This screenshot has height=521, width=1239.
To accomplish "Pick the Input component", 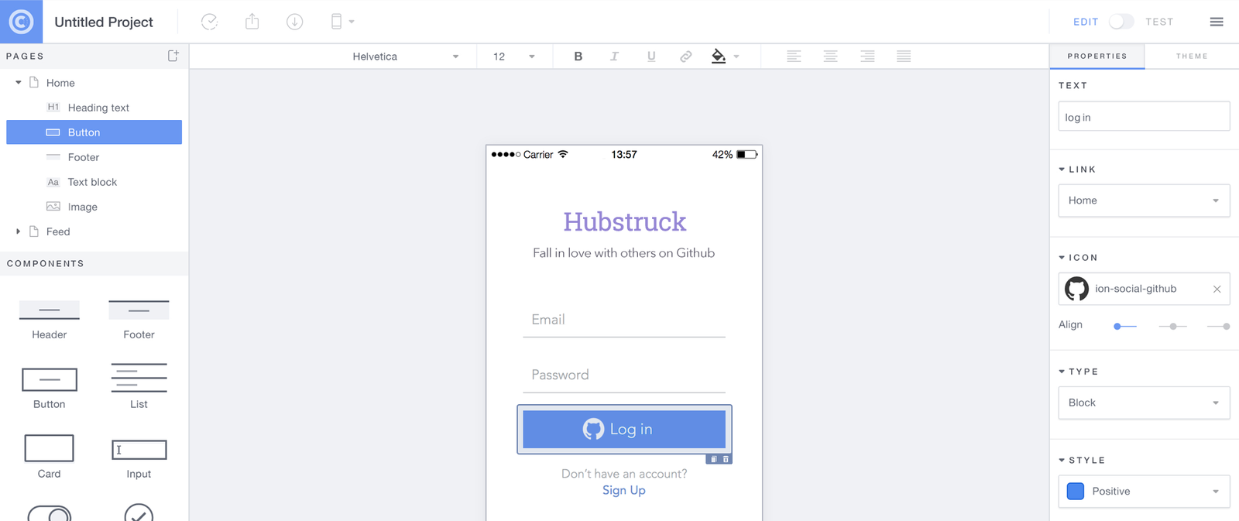I will pyautogui.click(x=139, y=459).
